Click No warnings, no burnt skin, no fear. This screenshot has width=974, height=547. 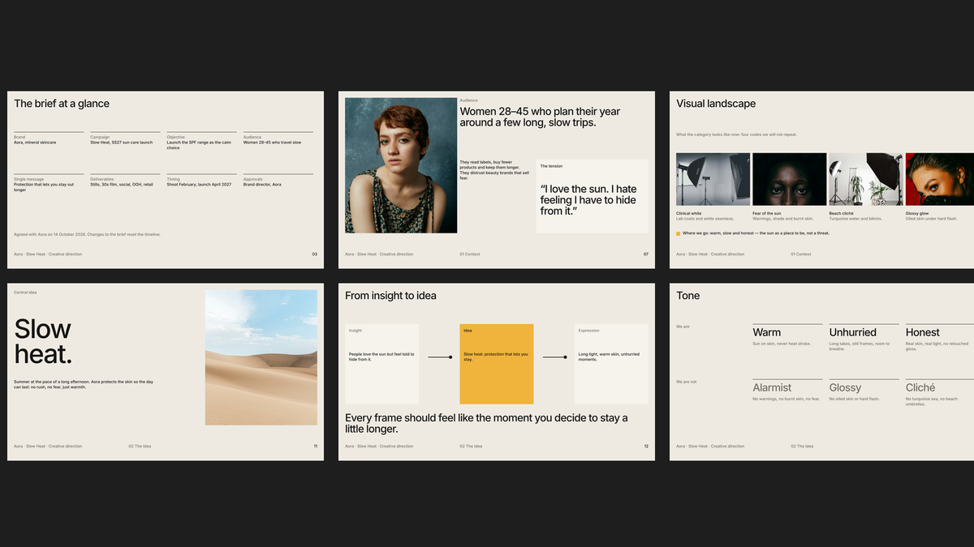pyautogui.click(x=787, y=399)
